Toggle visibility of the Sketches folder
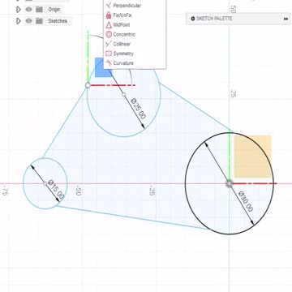This screenshot has height=292, width=292. click(28, 21)
